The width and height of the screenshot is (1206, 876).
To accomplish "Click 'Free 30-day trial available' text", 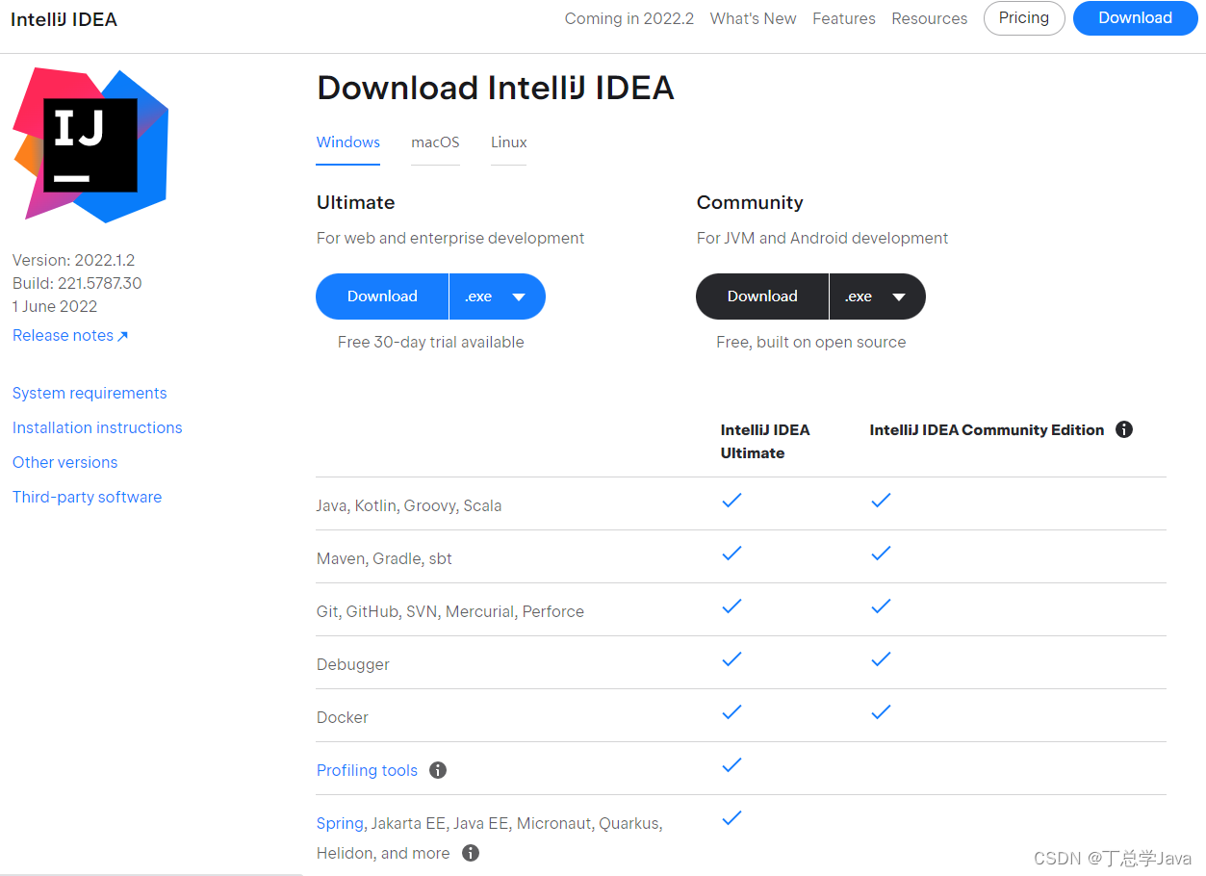I will pyautogui.click(x=431, y=342).
